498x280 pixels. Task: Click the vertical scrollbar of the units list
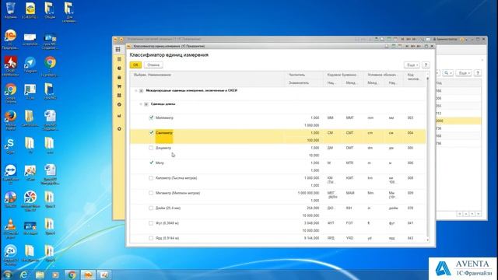pos(428,157)
